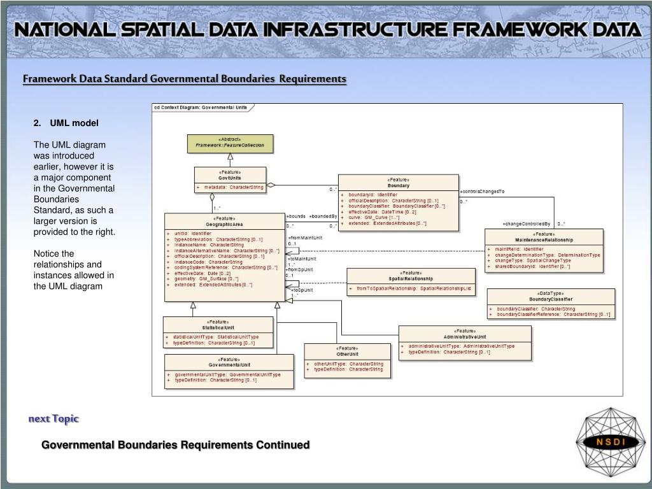Click the Framework Data Standard heading
652x489 pixels.
tap(185, 78)
